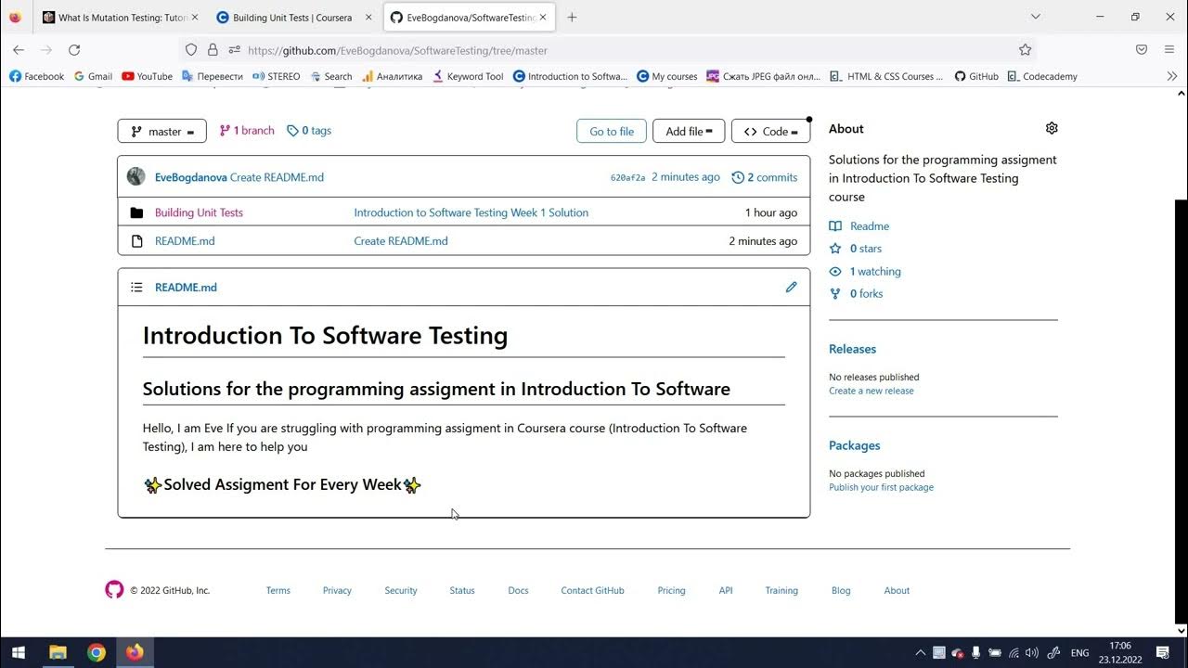Open the Week 1 Solution commit message
1188x668 pixels.
click(471, 212)
